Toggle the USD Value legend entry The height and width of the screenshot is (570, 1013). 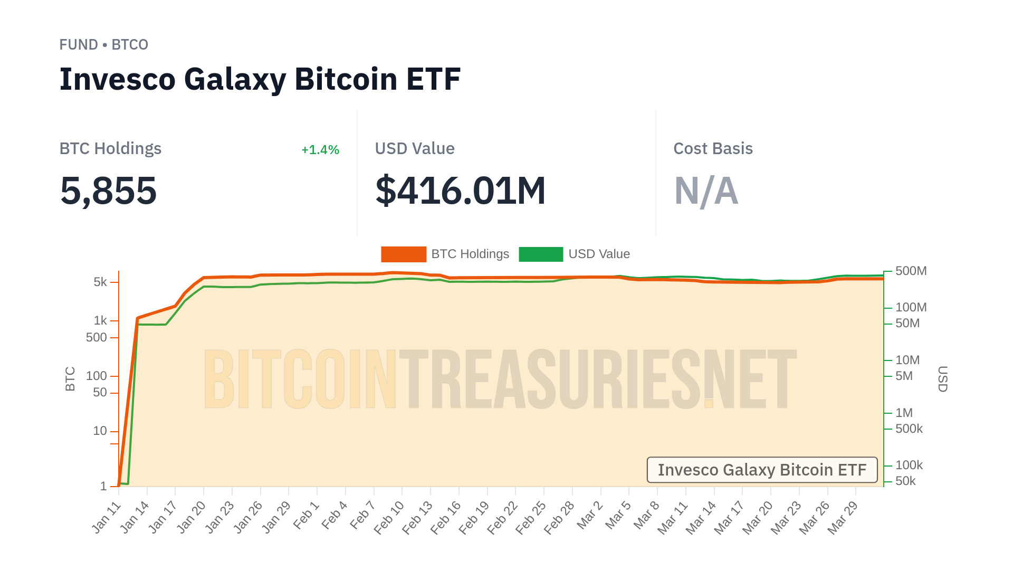(599, 254)
